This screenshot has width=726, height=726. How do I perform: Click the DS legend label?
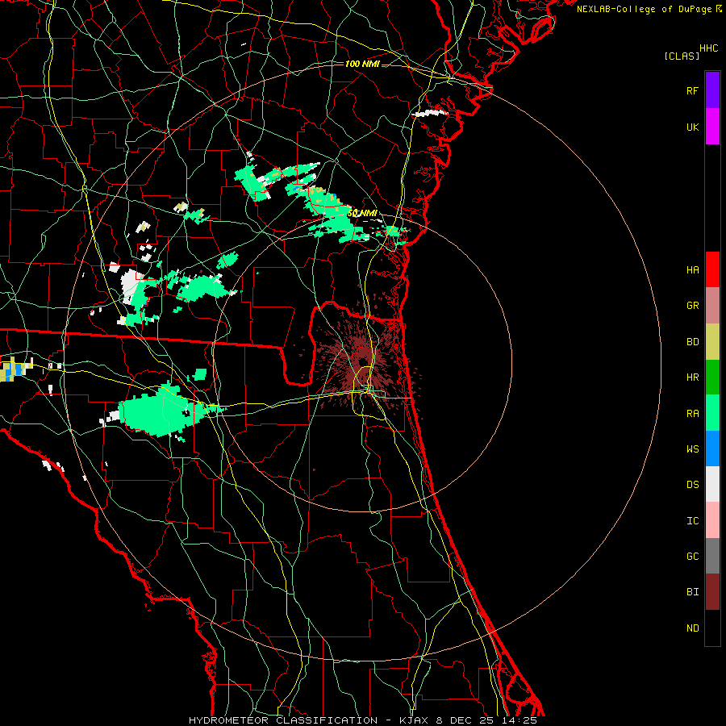[x=692, y=485]
